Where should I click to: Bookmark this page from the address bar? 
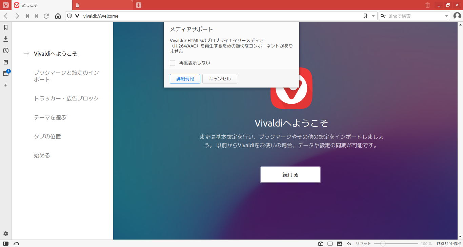[x=365, y=16]
